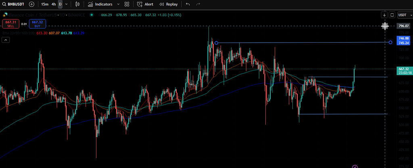The height and width of the screenshot is (168, 413).
Task: Create a new price Alert
Action: click(x=145, y=4)
